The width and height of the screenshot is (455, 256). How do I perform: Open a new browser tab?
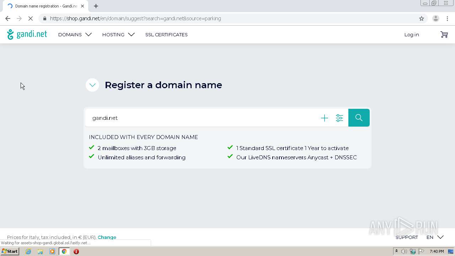click(96, 6)
